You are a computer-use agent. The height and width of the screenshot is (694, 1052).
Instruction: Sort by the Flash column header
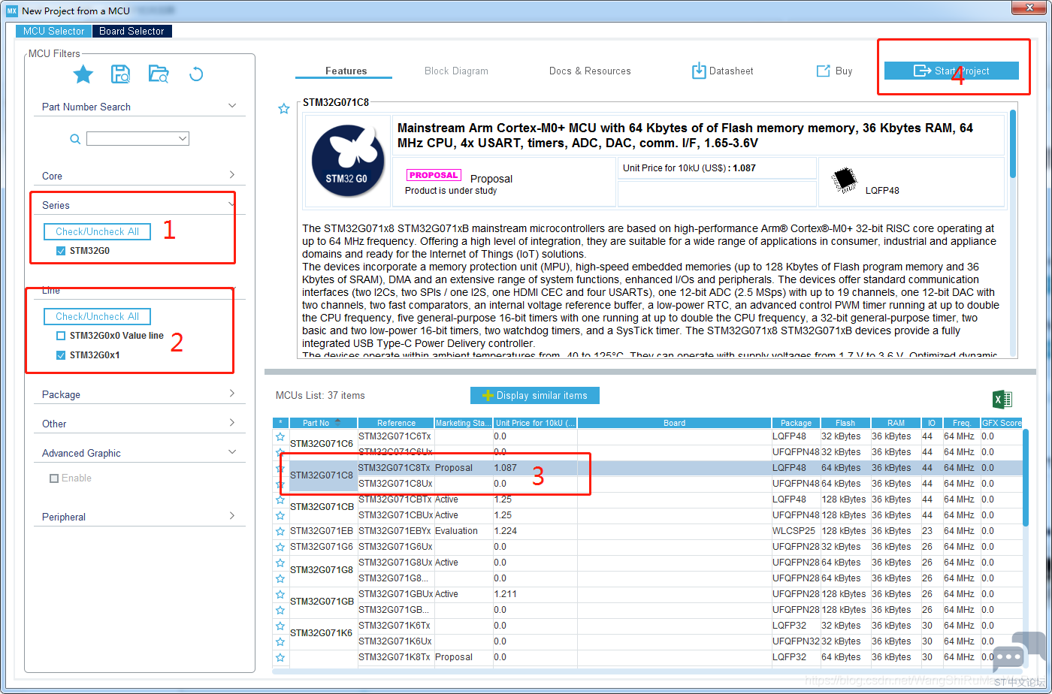[845, 423]
